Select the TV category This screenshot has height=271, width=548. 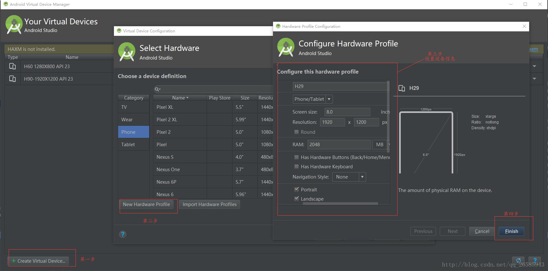133,107
